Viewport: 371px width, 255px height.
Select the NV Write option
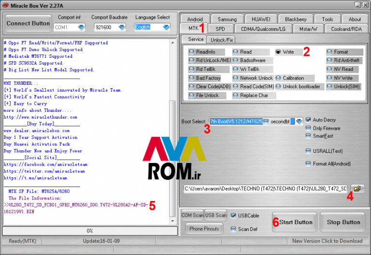(330, 78)
